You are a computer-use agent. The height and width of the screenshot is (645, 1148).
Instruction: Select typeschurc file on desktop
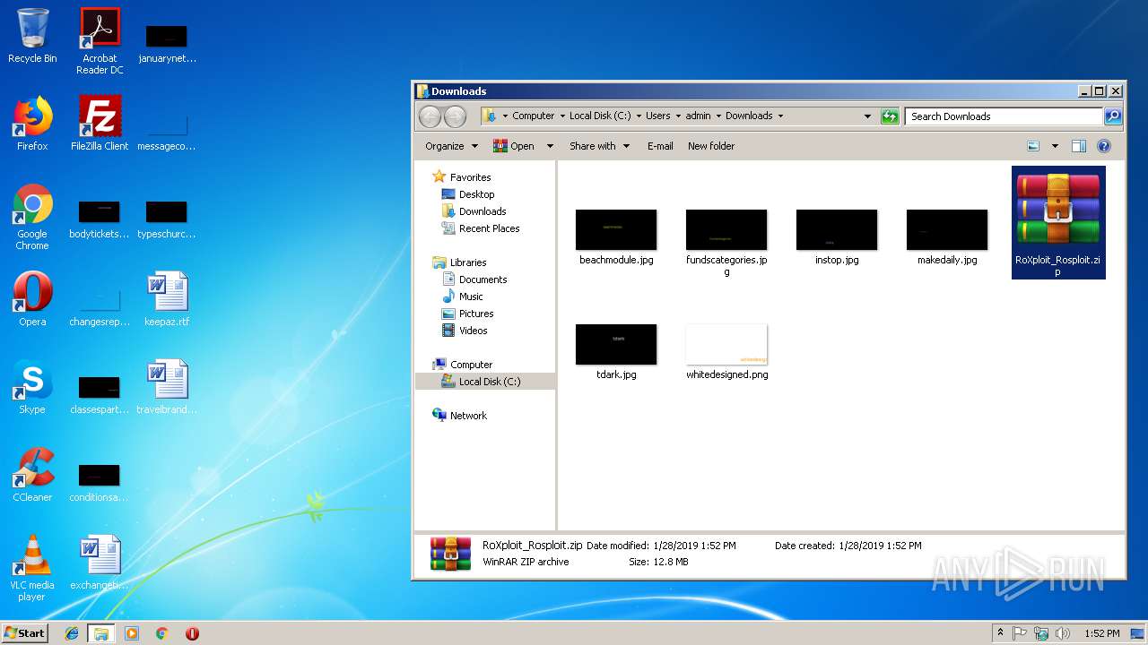[167, 219]
